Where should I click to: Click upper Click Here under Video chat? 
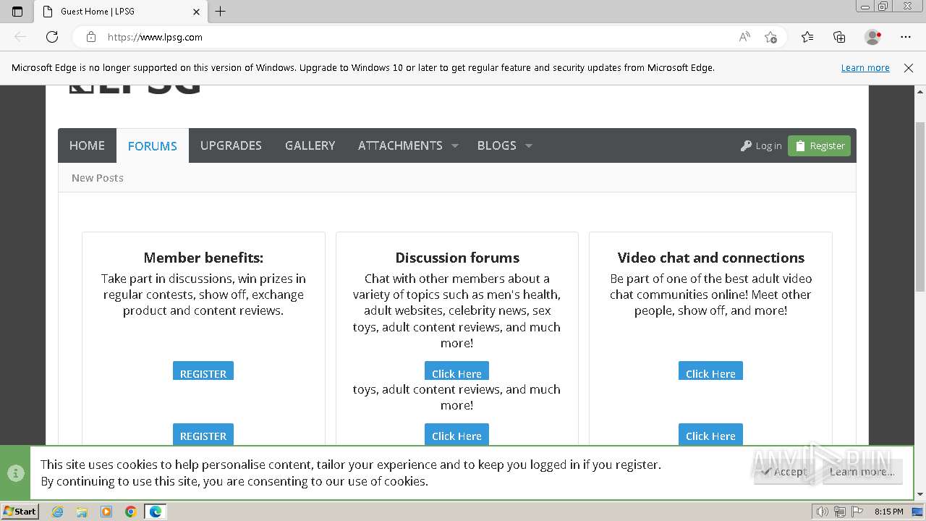710,370
